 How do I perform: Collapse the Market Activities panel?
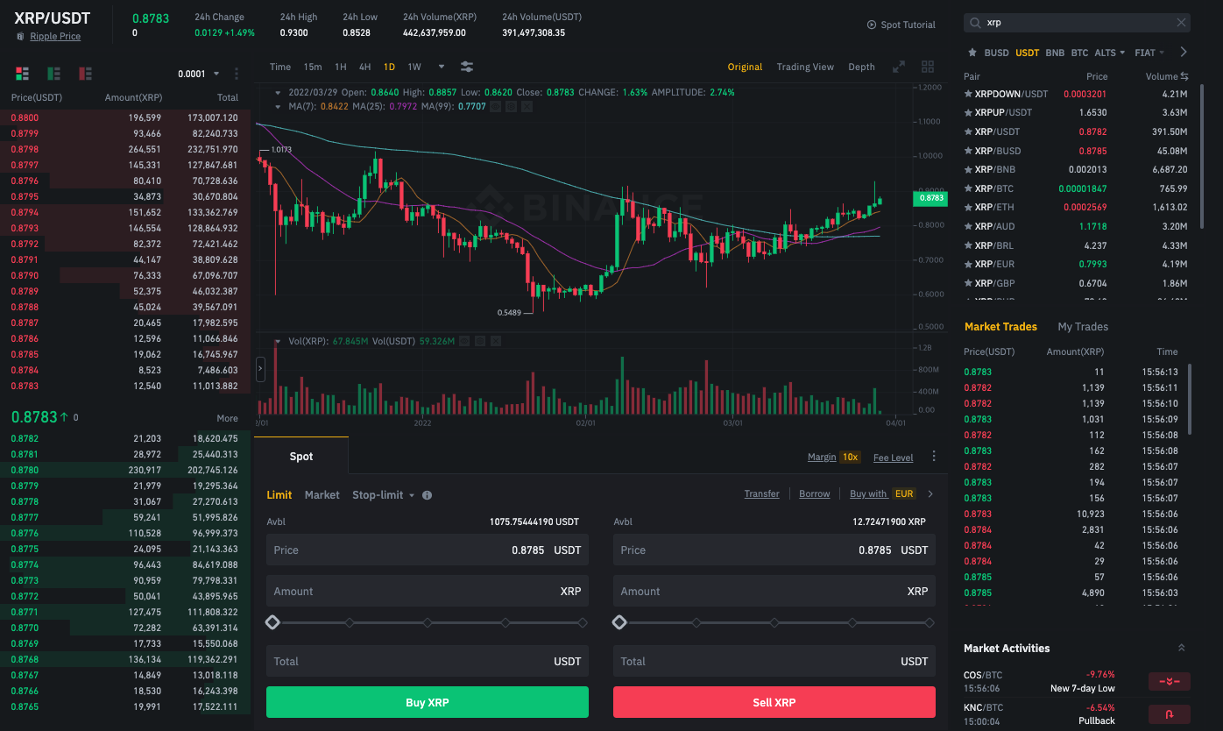1181,649
